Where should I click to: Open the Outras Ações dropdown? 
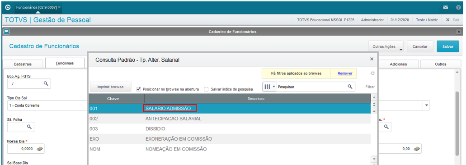coord(386,47)
